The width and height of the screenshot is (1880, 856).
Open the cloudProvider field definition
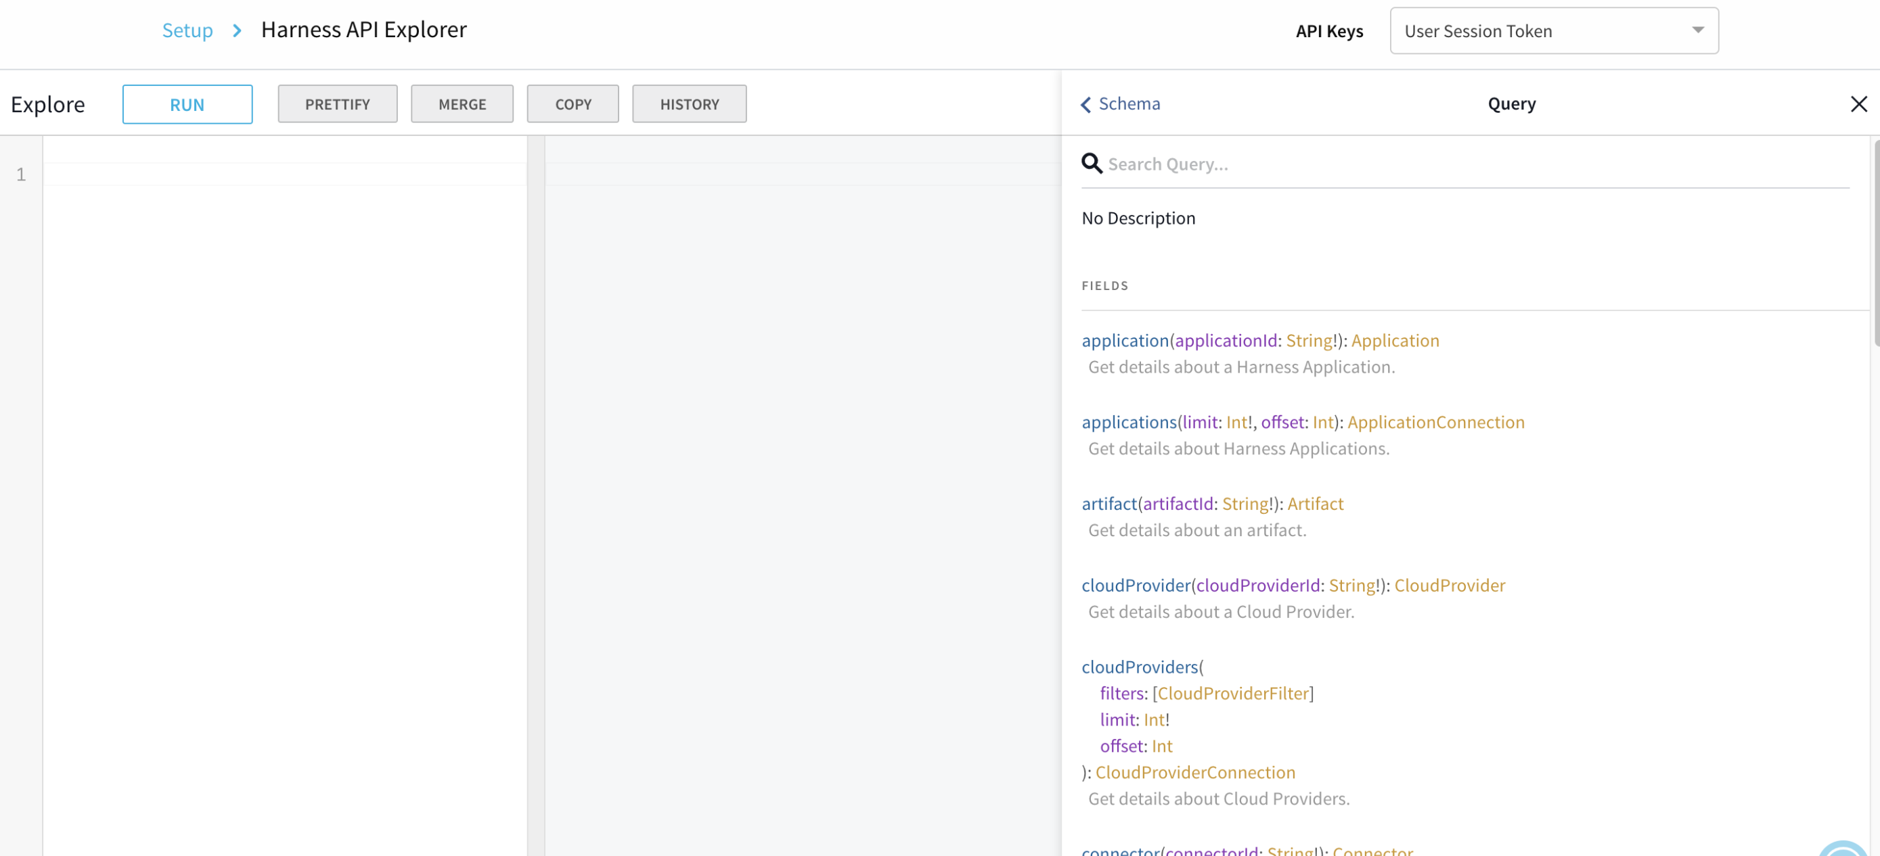[x=1136, y=586]
